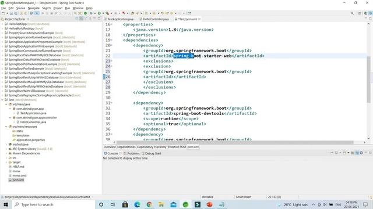
Task: Open the notification center icon
Action: click(365, 204)
